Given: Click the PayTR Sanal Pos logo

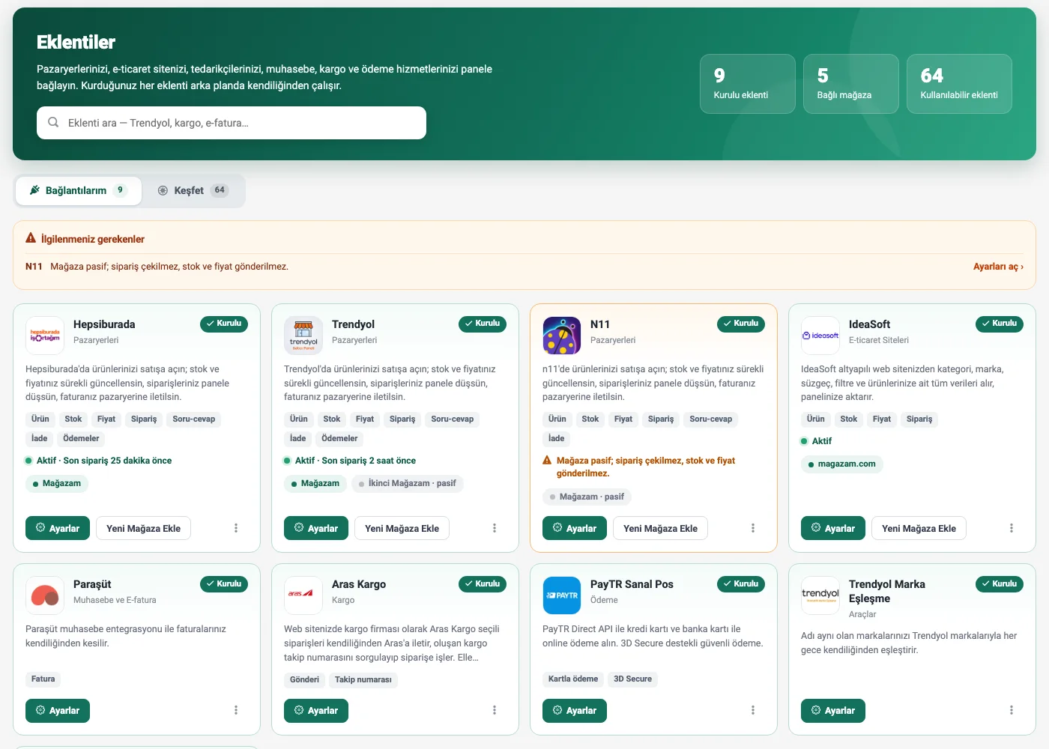Looking at the screenshot, I should pyautogui.click(x=562, y=595).
